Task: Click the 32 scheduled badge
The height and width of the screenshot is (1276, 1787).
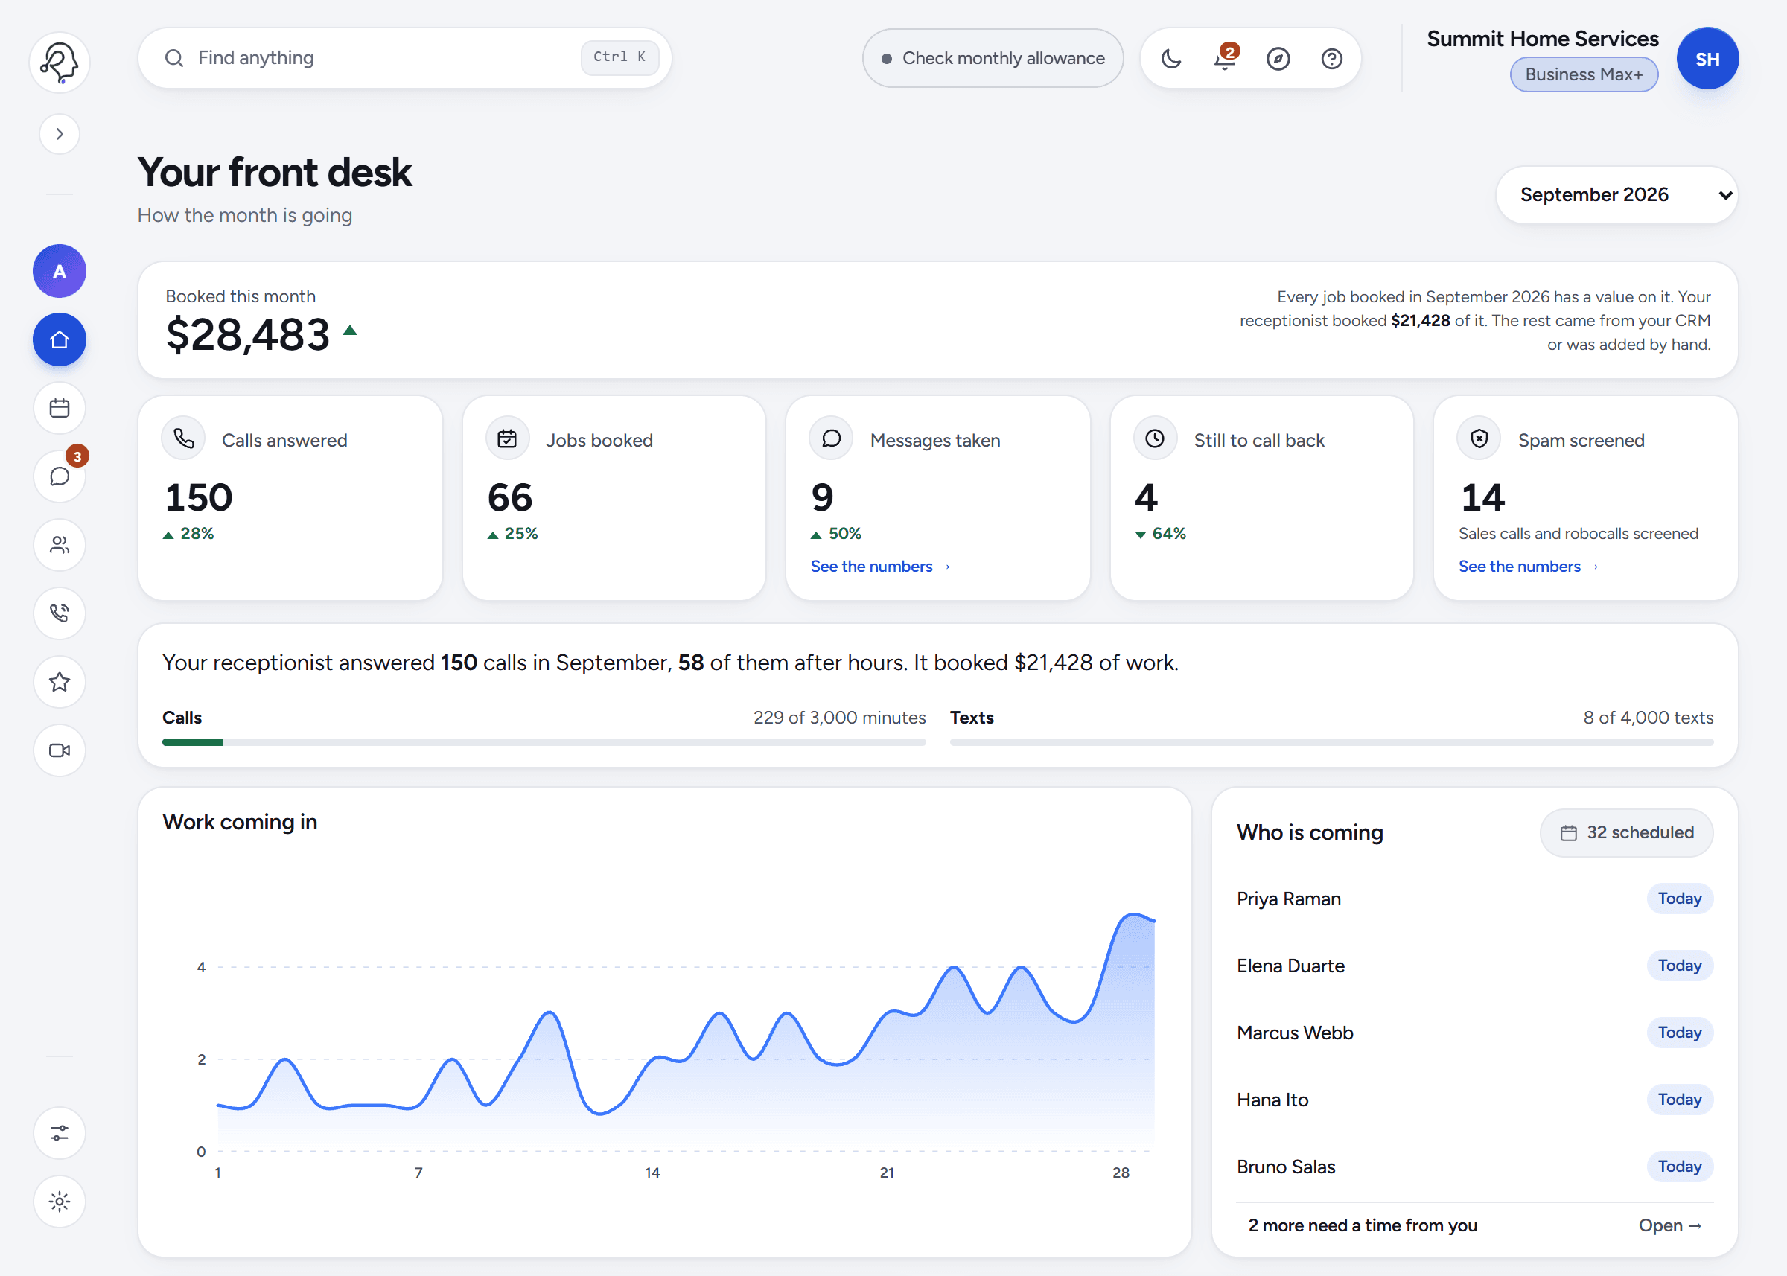Action: pyautogui.click(x=1626, y=833)
